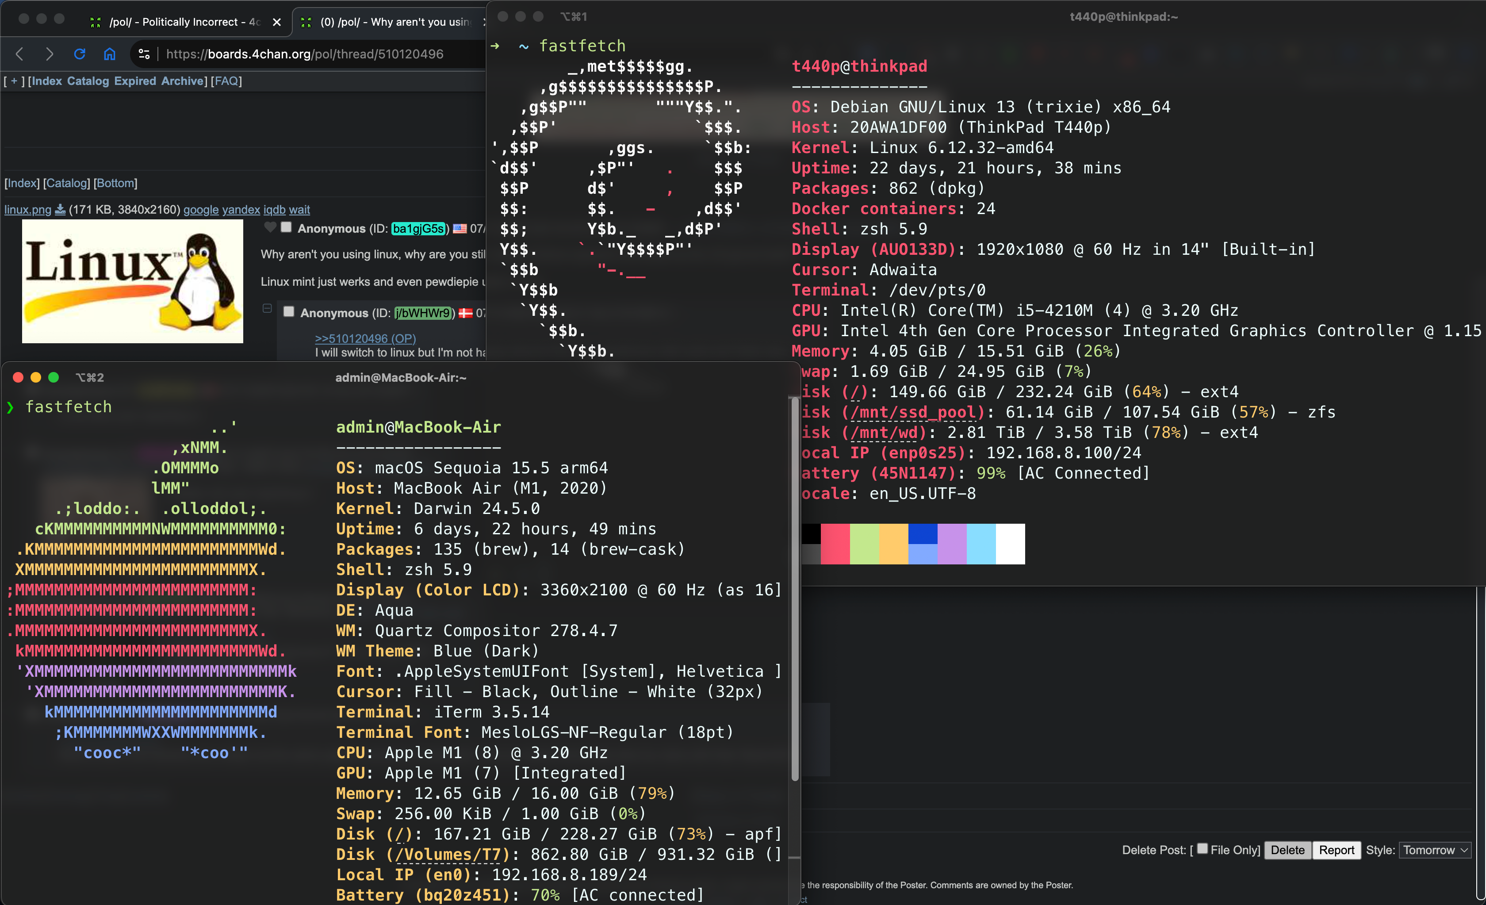The image size is (1486, 905).
Task: Open the Archive link in top nav
Action: click(x=182, y=81)
